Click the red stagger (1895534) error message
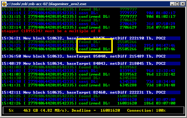This screenshot has height=118, width=187. [51, 31]
